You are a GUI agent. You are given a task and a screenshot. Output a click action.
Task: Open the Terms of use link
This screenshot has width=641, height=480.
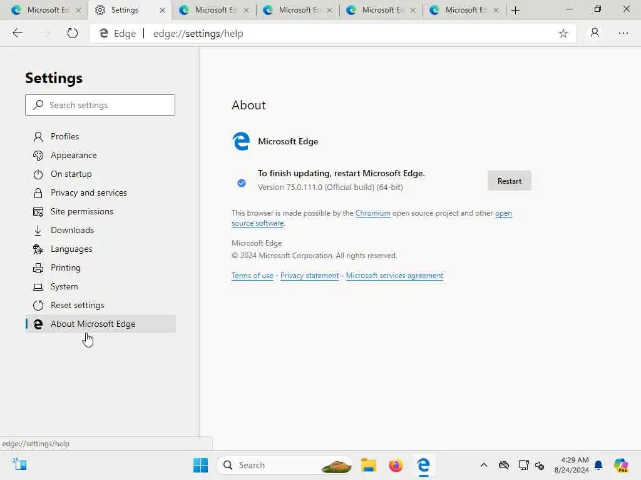tap(252, 276)
